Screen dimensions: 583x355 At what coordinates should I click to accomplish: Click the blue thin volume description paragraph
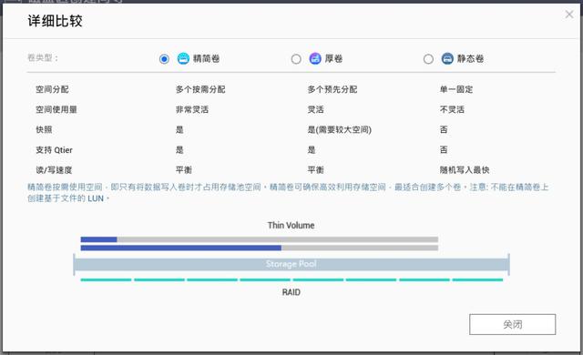point(288,193)
